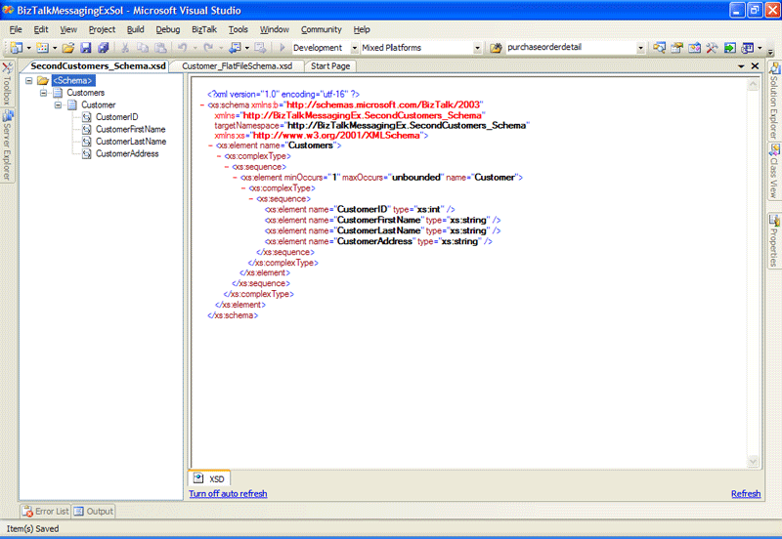
Task: Click the Save All toolbar icon
Action: (103, 47)
